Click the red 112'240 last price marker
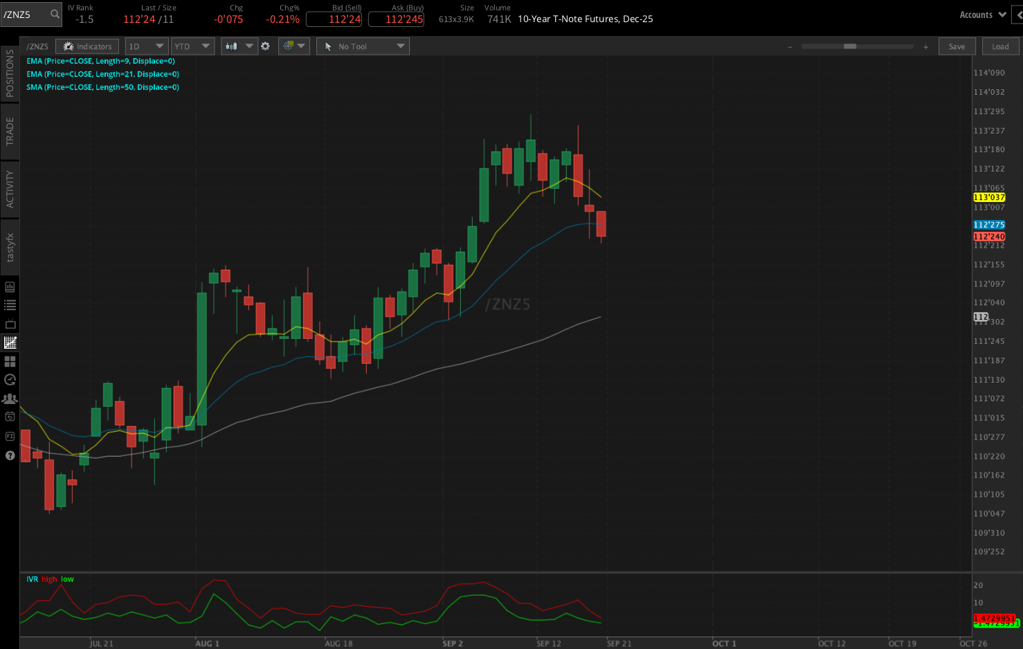The width and height of the screenshot is (1023, 649). point(989,237)
